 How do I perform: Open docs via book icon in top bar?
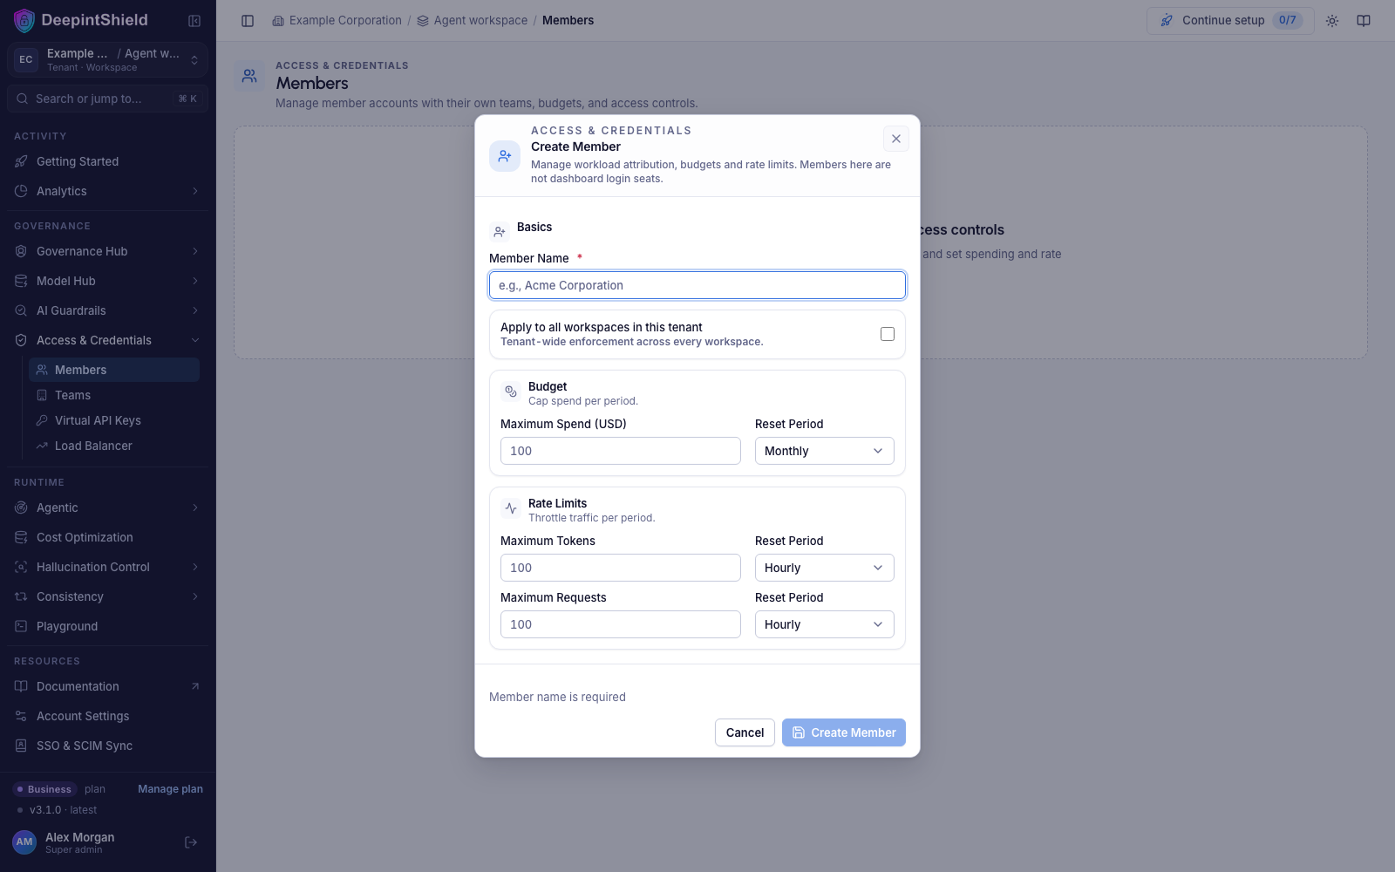[x=1364, y=21]
